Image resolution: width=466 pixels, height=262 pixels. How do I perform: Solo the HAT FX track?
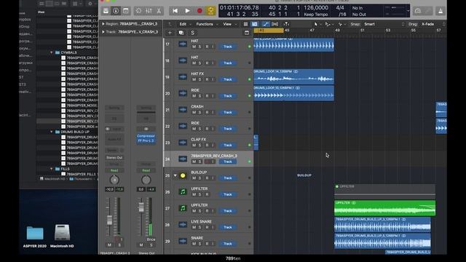click(200, 79)
